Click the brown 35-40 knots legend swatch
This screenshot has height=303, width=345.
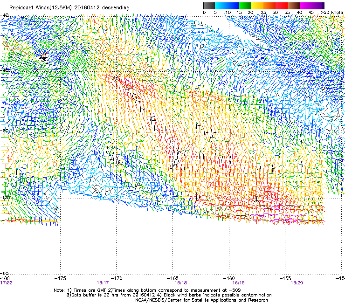tap(294, 6)
